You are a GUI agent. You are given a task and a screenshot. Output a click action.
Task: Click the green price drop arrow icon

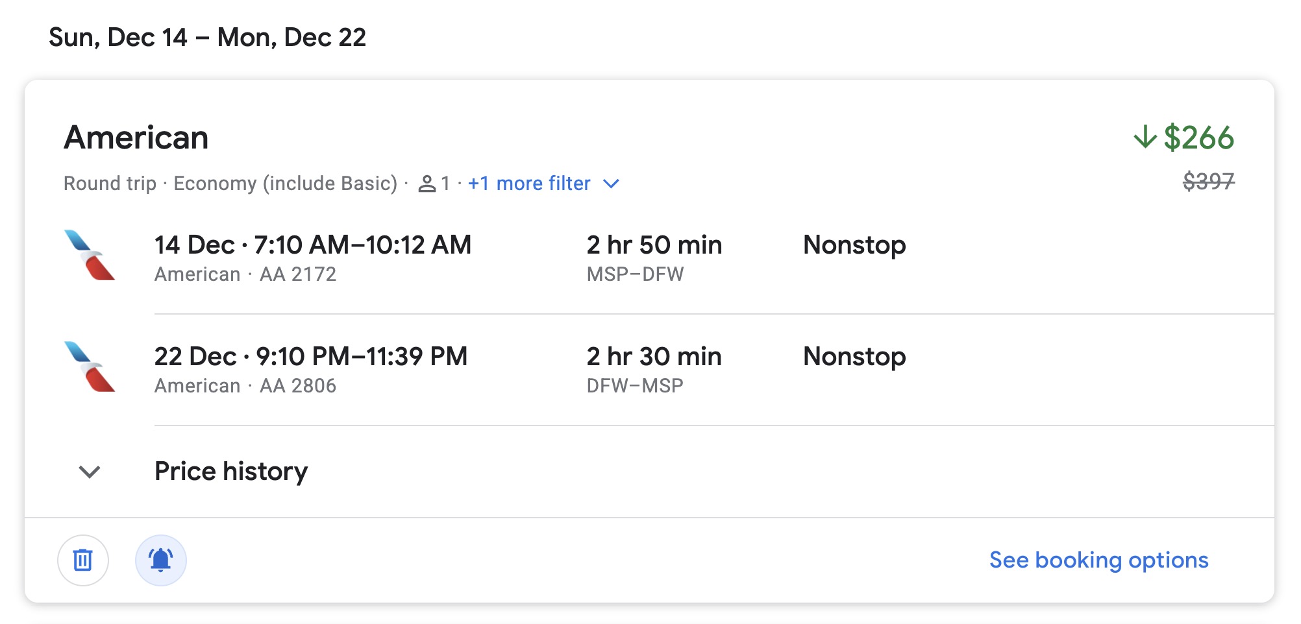click(1145, 138)
